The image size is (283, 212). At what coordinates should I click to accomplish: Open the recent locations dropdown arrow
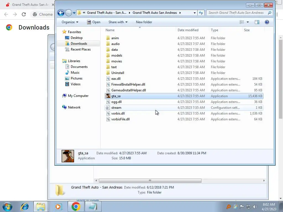pyautogui.click(x=74, y=13)
